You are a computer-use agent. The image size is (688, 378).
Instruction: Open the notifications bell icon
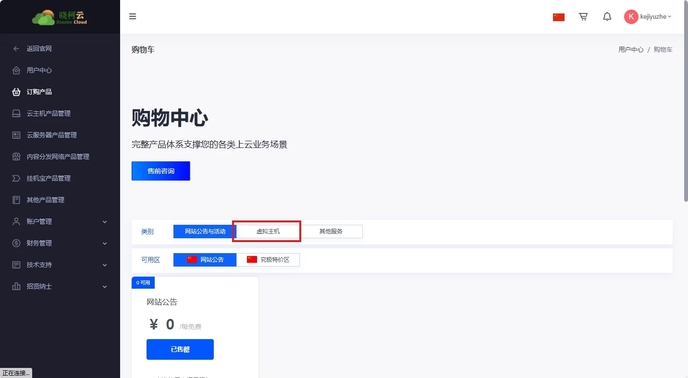tap(607, 17)
